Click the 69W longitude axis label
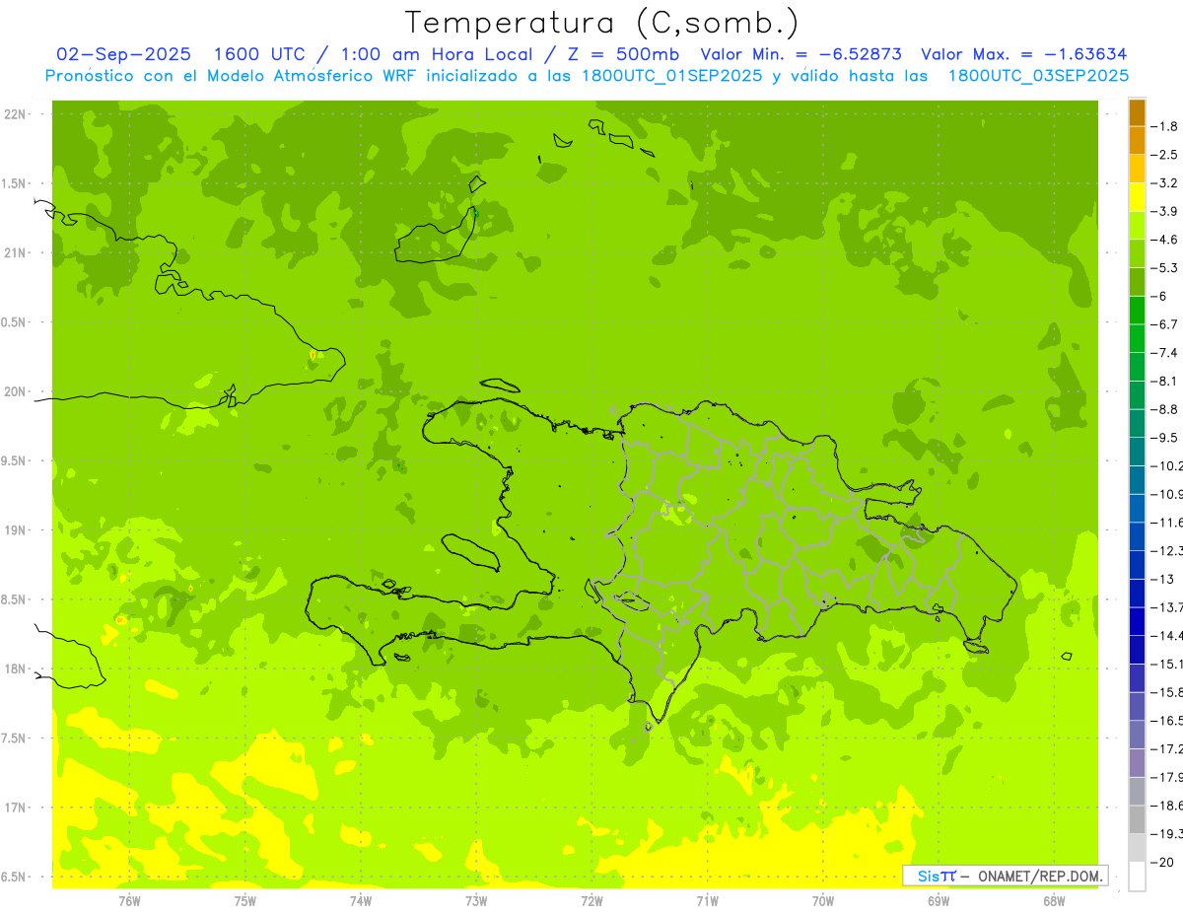1183x914 pixels. [x=939, y=900]
